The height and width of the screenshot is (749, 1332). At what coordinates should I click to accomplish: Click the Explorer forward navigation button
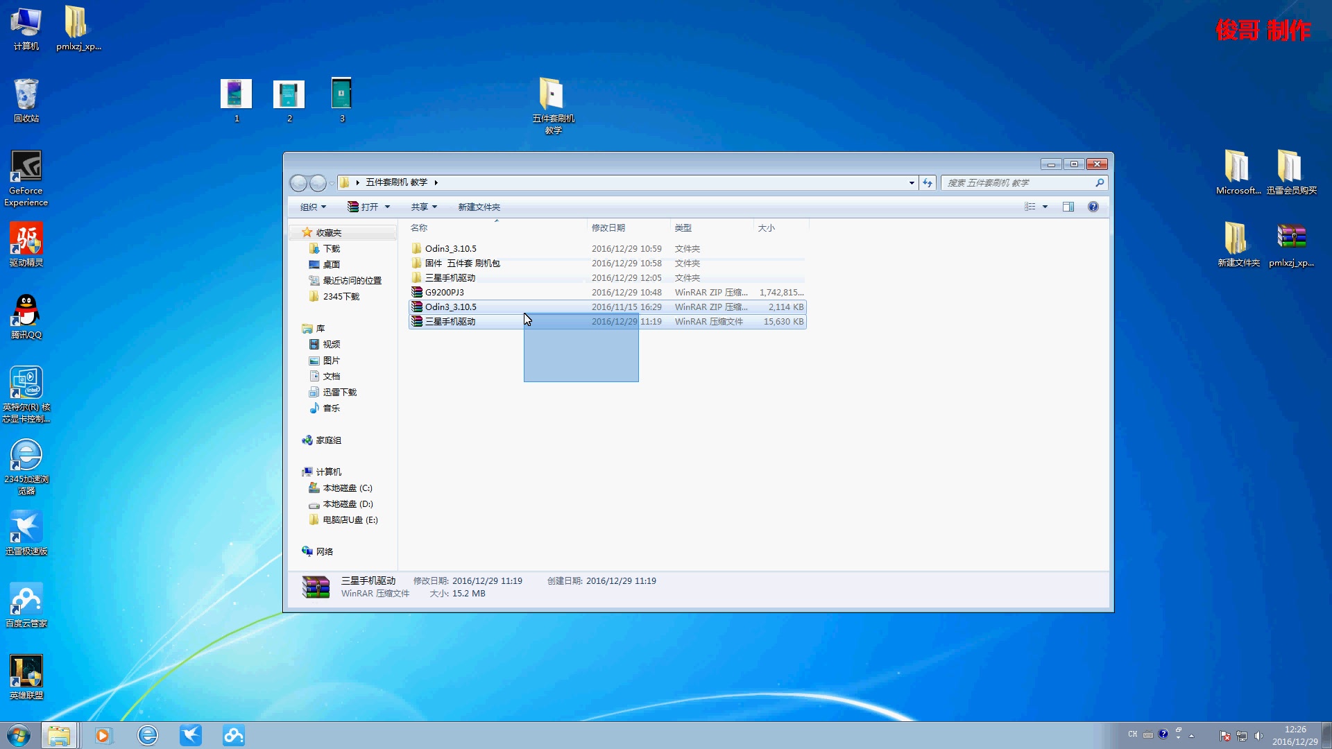tap(318, 183)
